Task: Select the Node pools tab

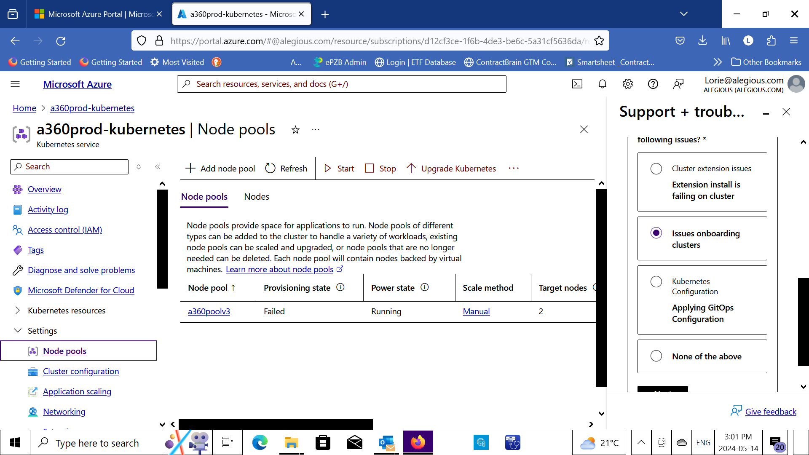Action: (x=204, y=197)
